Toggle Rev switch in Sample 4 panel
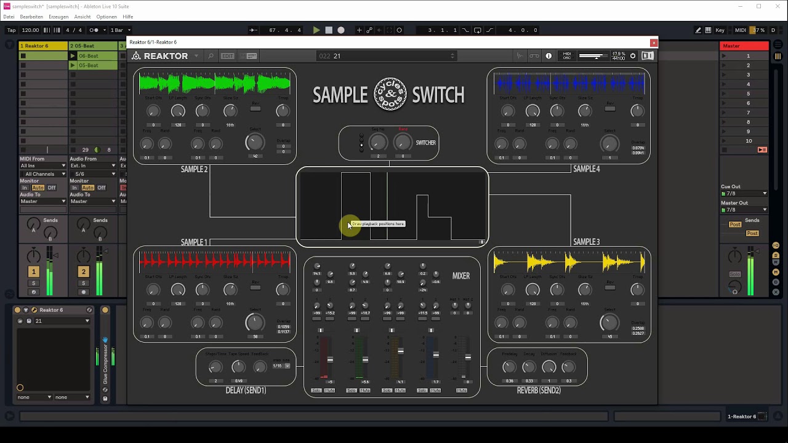Screen dimensions: 788x443 pos(609,109)
